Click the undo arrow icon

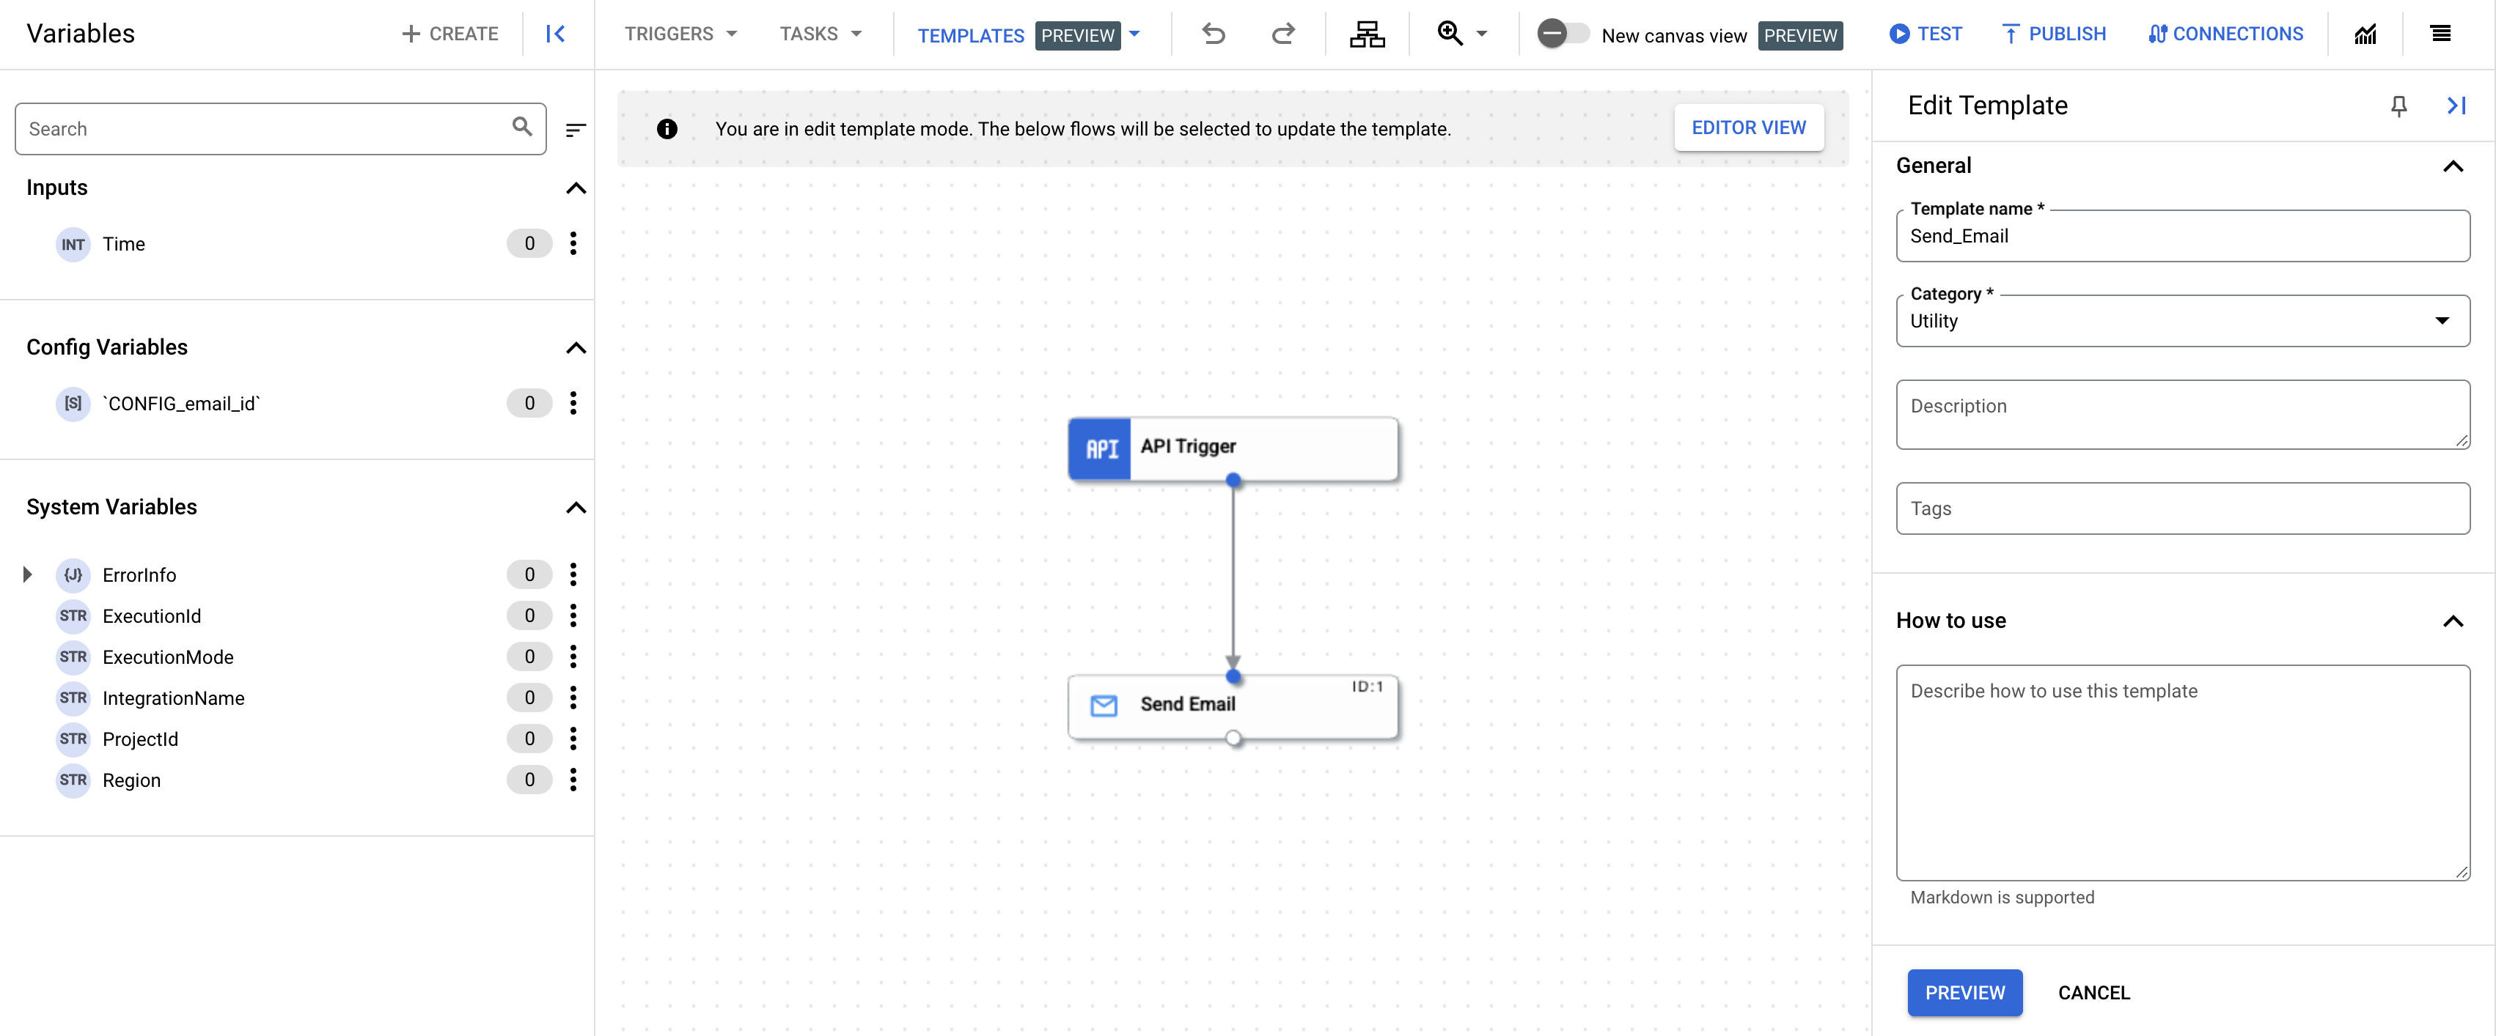[1214, 32]
